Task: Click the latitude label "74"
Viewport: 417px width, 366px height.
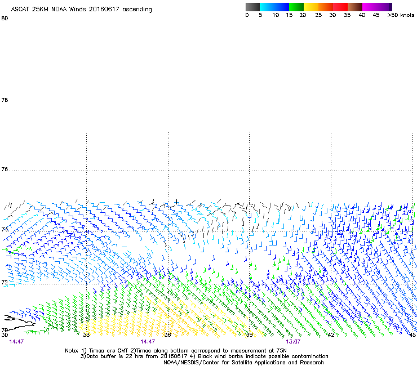Action: coord(5,229)
